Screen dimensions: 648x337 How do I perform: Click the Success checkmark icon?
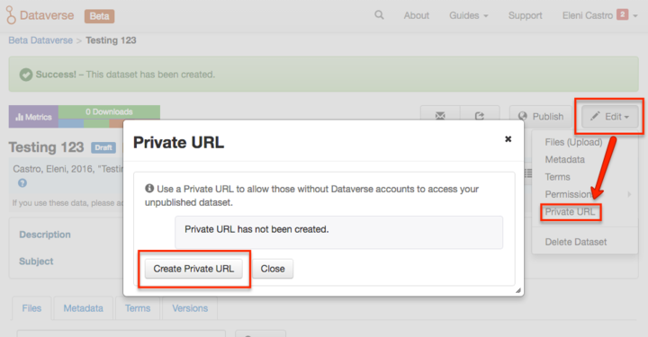pos(26,75)
